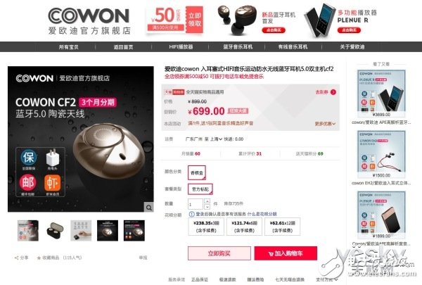Click the 立即购买 buy now button
The height and width of the screenshot is (285, 422).
(219, 253)
